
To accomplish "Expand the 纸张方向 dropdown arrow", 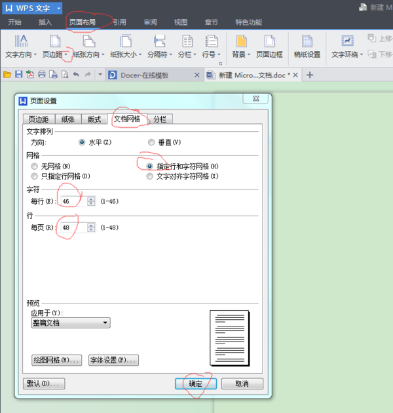I will [x=103, y=54].
